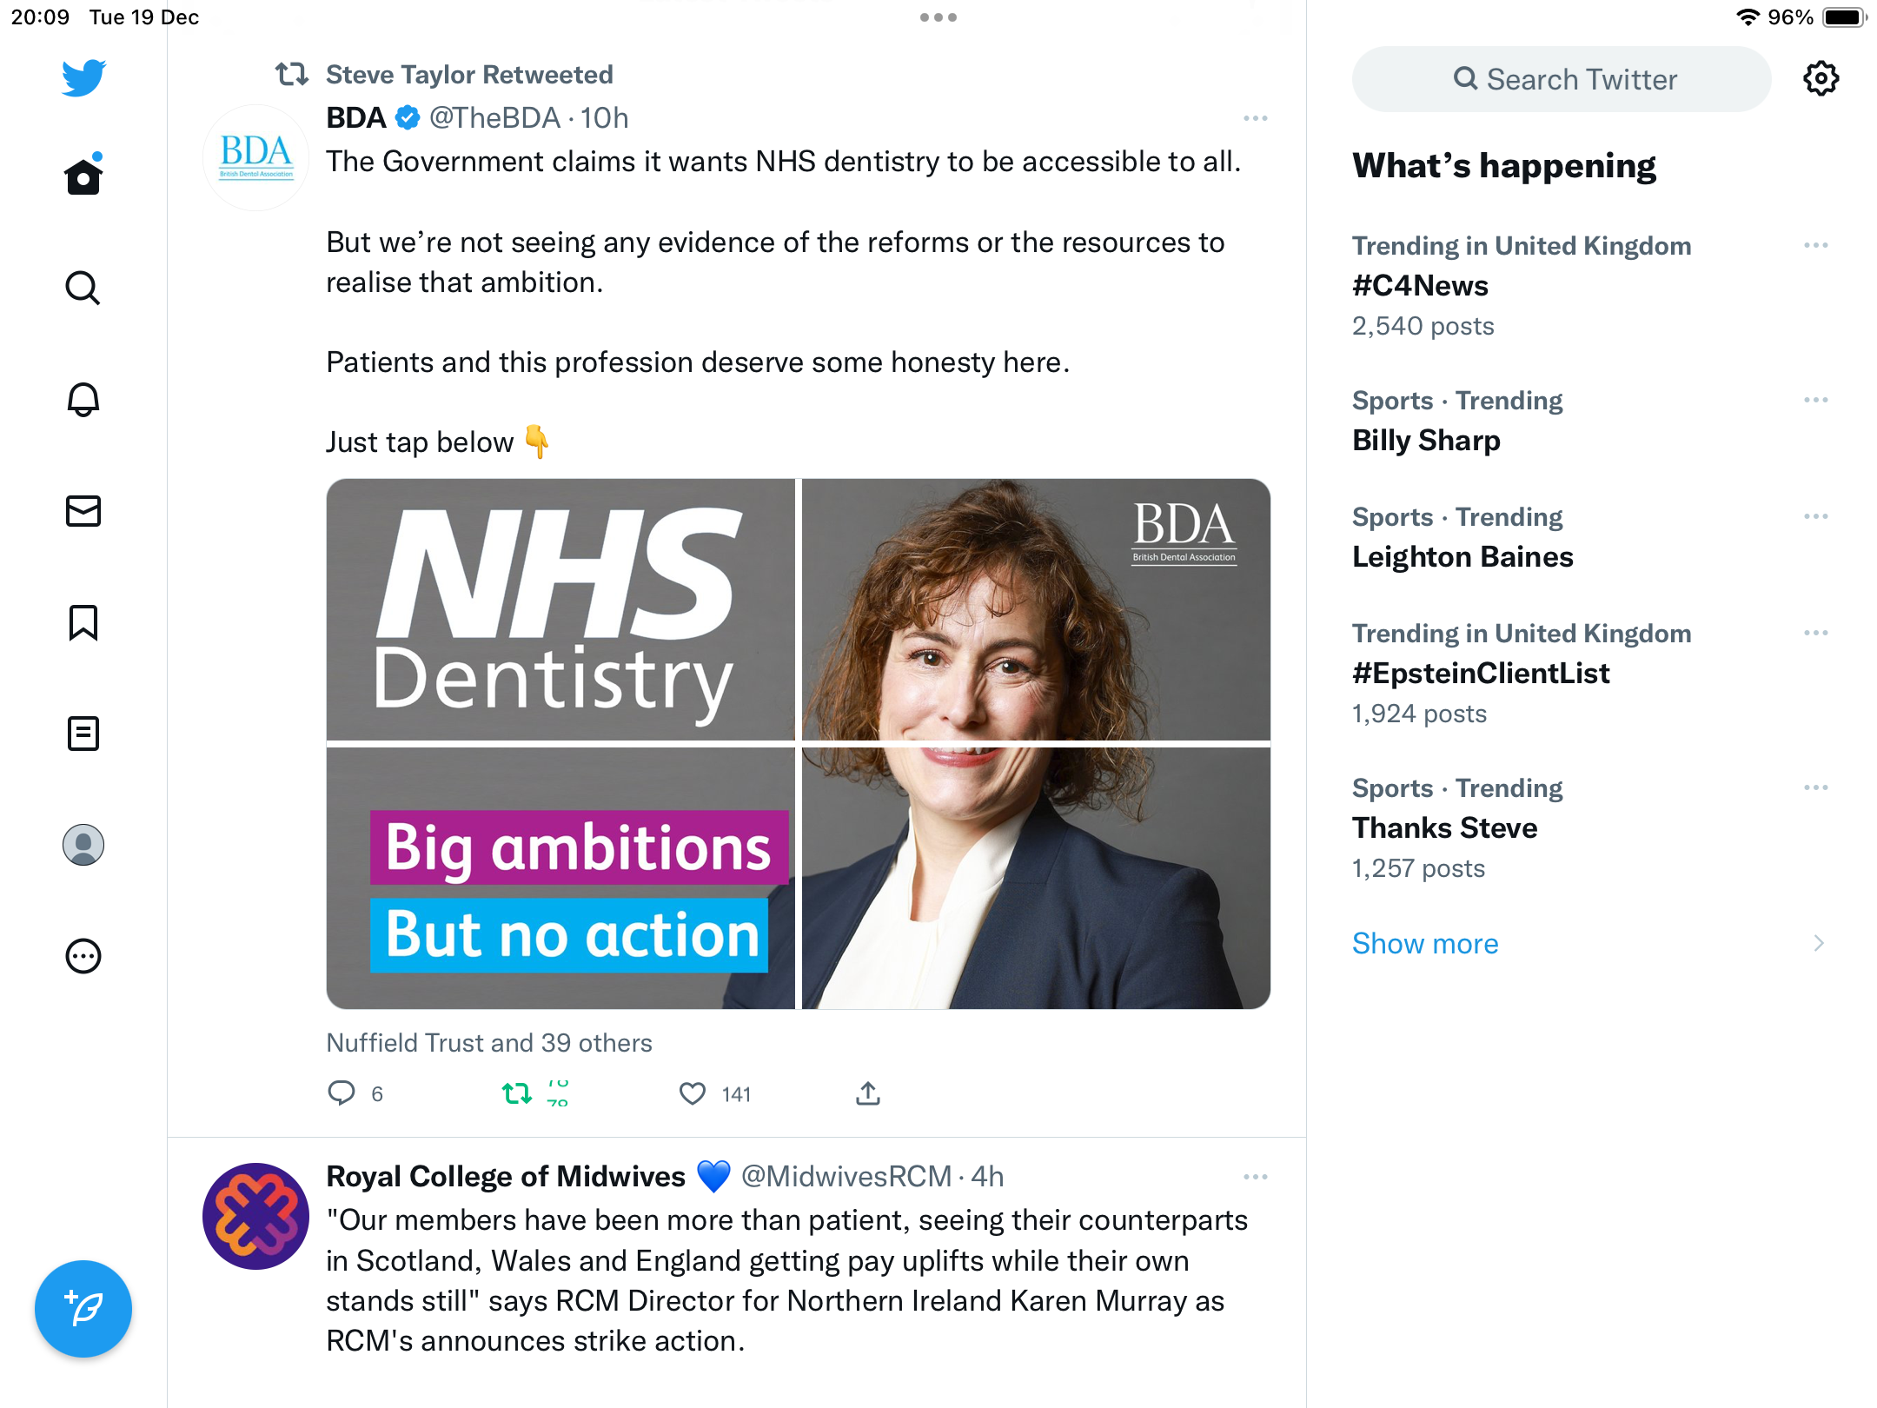Open more options on Midwives tweet
The width and height of the screenshot is (1877, 1408).
(1256, 1177)
